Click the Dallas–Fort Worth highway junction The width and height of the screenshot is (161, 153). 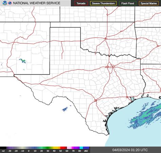click(110, 67)
